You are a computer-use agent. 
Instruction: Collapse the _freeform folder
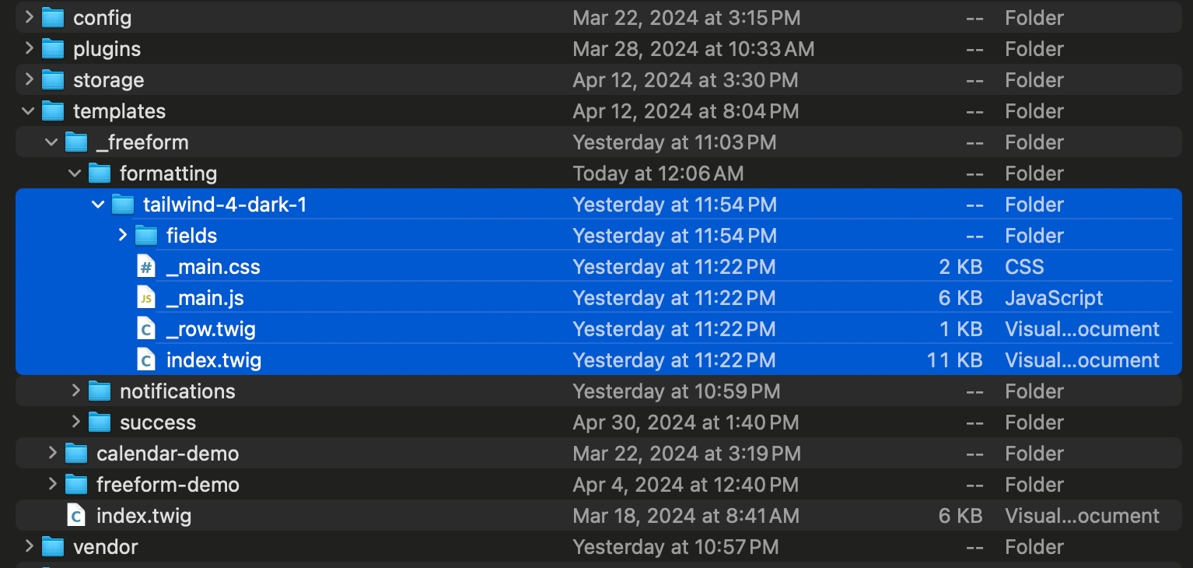click(x=52, y=142)
